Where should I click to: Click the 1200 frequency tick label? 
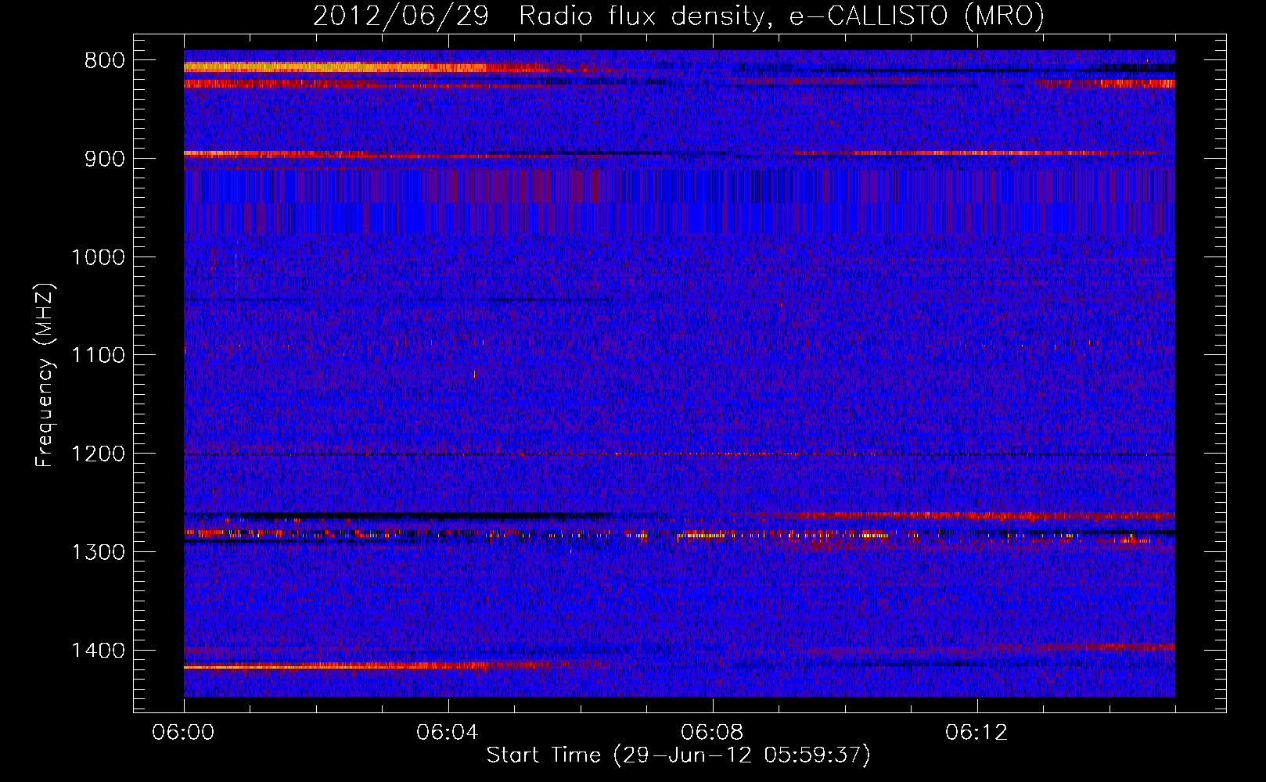point(98,454)
